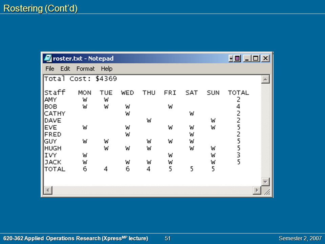Click the 'TUE' column header
The height and width of the screenshot is (244, 325).
(106, 93)
